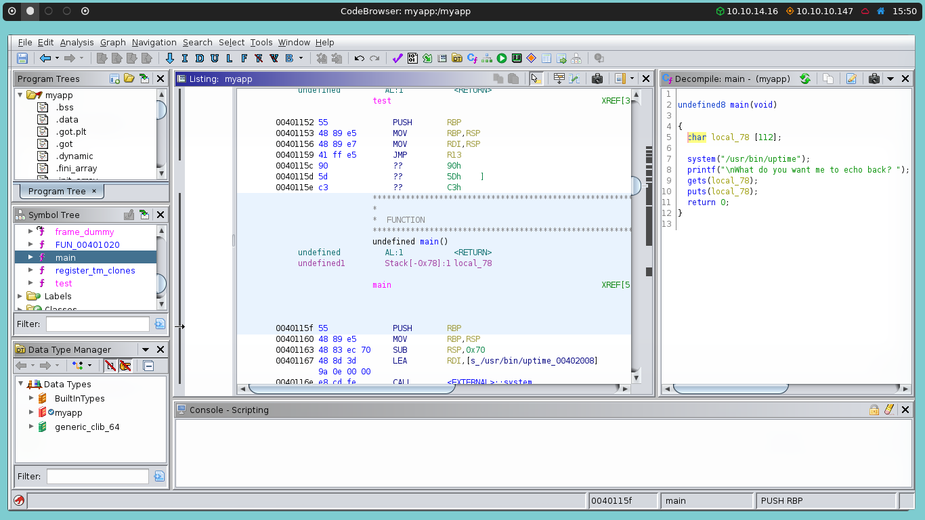
Task: Click the camera snapshot icon in Listing header
Action: tap(597, 79)
